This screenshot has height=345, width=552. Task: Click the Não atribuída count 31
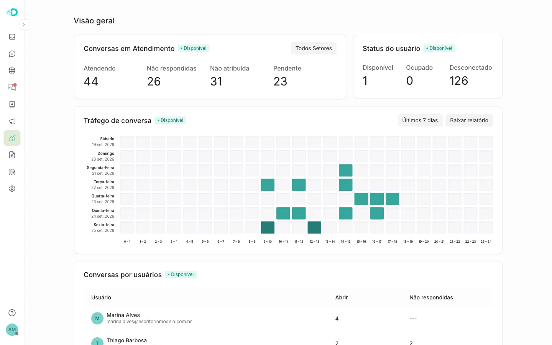coord(216,81)
